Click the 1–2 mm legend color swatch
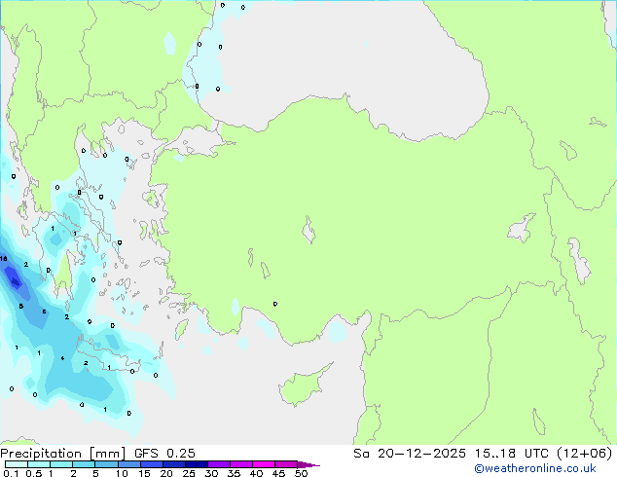This screenshot has width=617, height=477. tap(61, 464)
